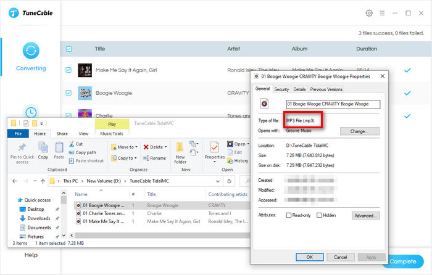Open Quick Access toolbar customize dropdown

[41, 123]
